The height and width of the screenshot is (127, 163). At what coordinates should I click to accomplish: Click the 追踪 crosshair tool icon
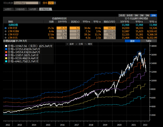pyautogui.click(x=67, y=44)
